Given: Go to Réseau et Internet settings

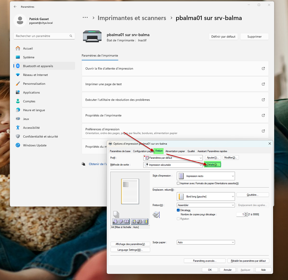Looking at the screenshot, I should [35, 75].
